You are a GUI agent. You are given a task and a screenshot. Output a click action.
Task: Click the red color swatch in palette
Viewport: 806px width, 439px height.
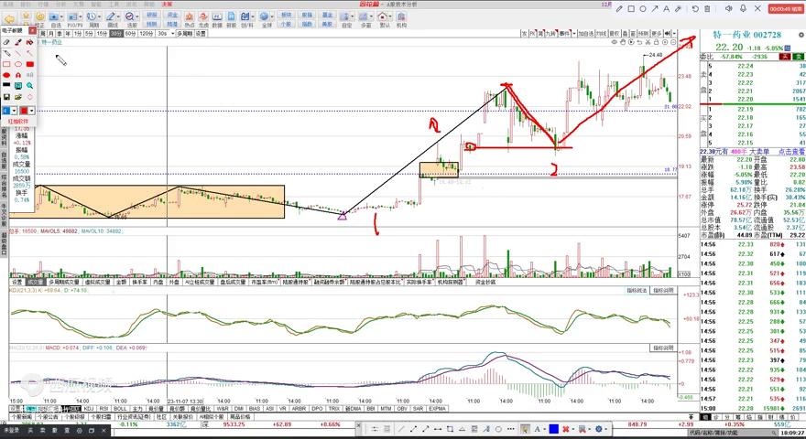point(24,111)
